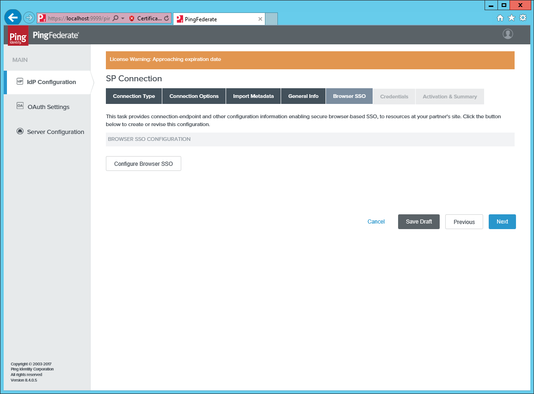The width and height of the screenshot is (534, 394).
Task: Click the MAIN sidebar section label
Action: click(20, 60)
